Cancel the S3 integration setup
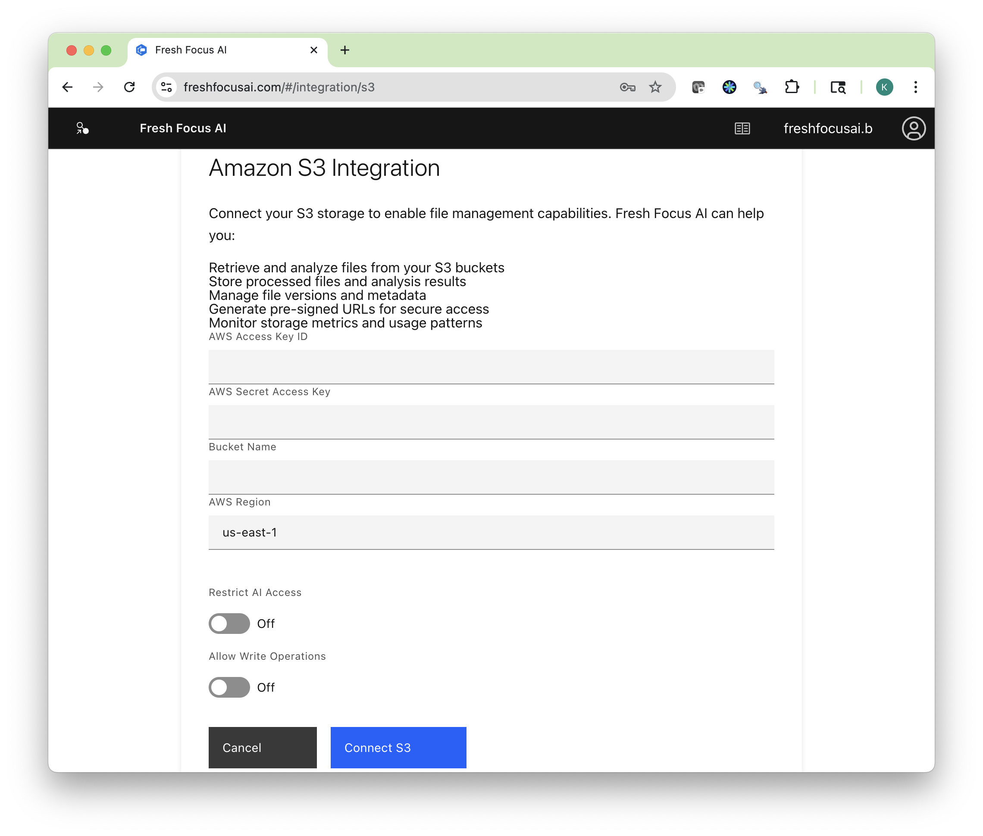The width and height of the screenshot is (983, 836). coord(262,747)
